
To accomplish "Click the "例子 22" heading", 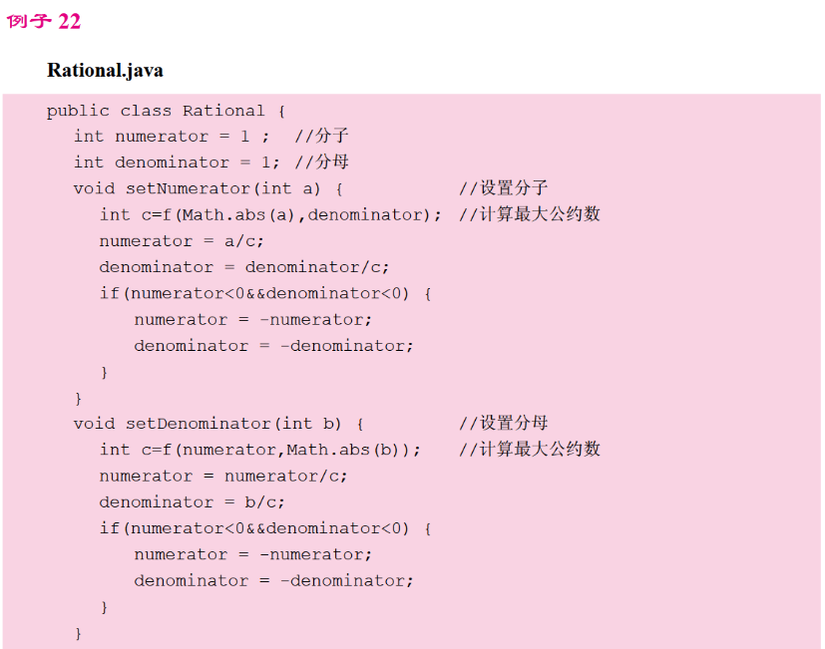I will point(44,21).
